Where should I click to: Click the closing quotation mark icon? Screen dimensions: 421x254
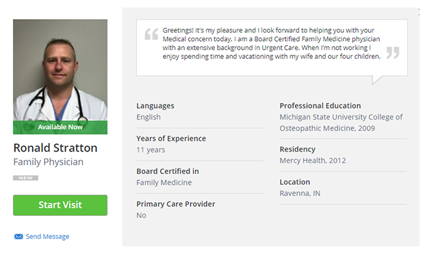pos(393,53)
